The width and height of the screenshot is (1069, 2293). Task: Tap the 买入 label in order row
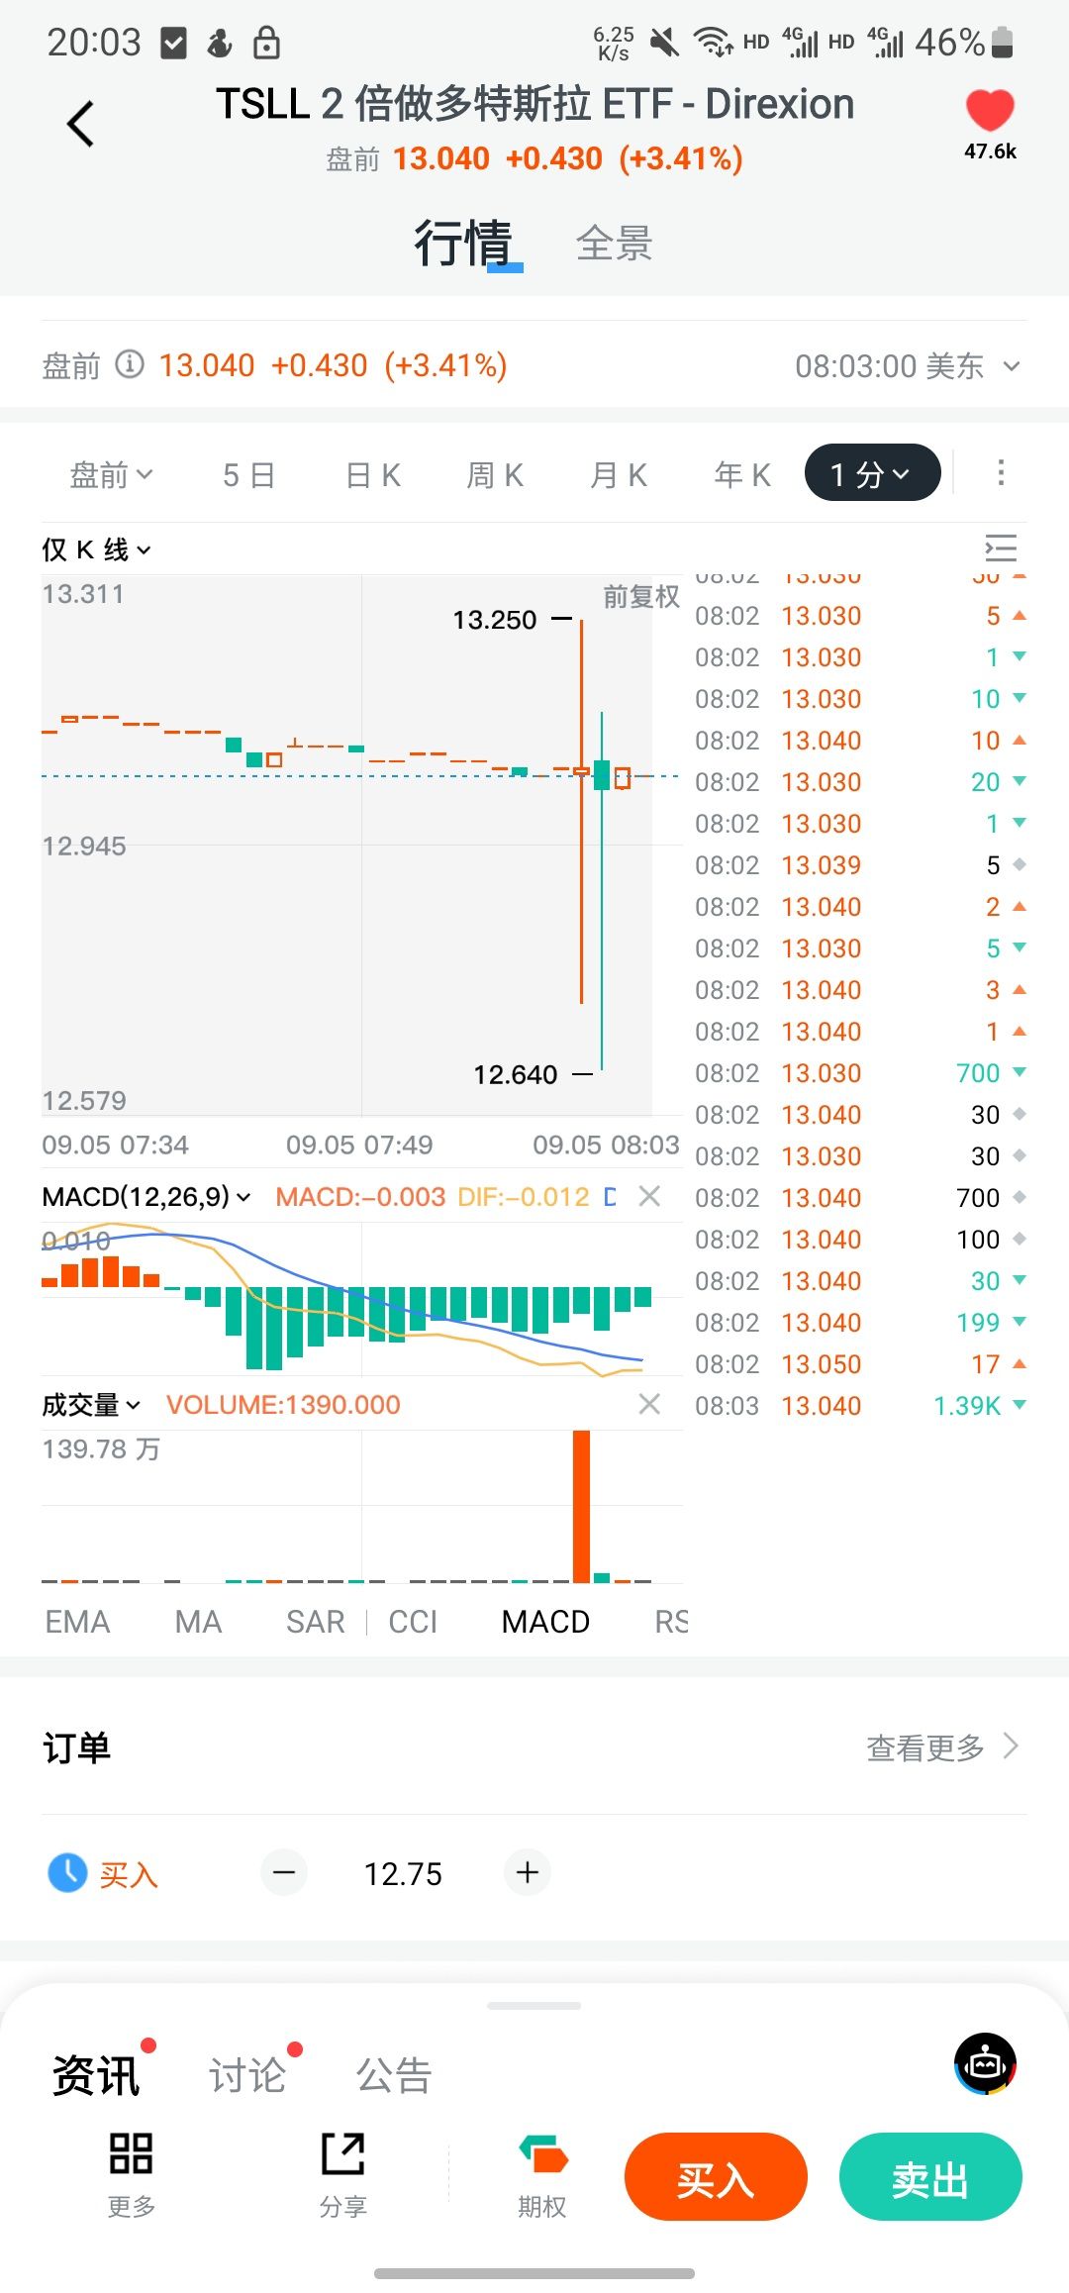pyautogui.click(x=129, y=1873)
